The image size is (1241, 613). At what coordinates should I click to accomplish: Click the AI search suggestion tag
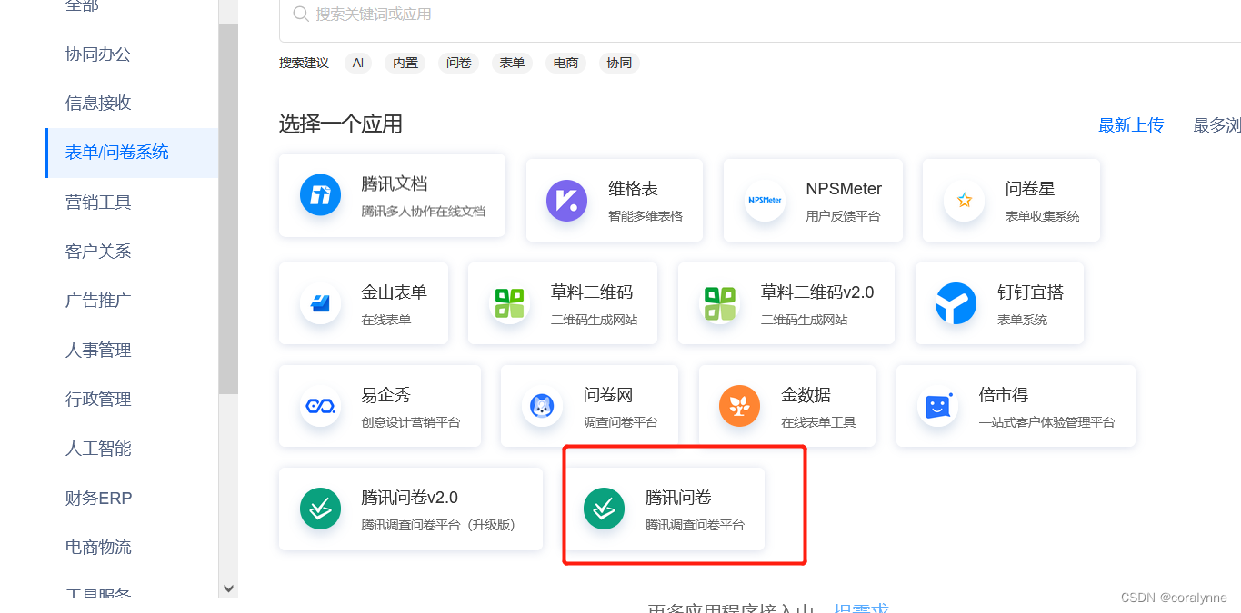pos(358,63)
